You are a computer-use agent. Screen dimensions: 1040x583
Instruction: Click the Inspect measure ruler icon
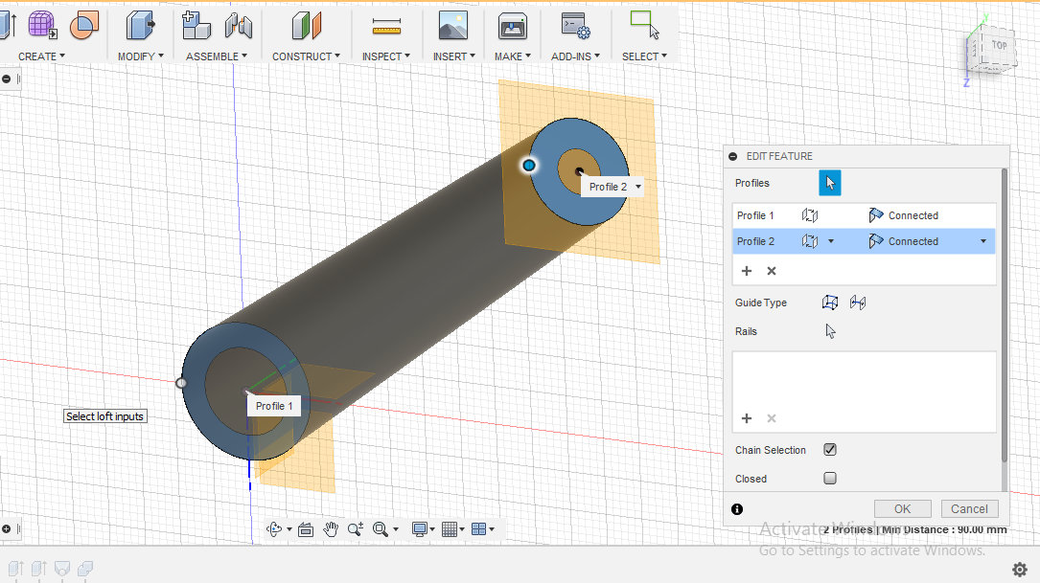(x=386, y=26)
